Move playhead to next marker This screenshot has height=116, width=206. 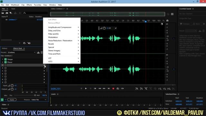point(109,89)
